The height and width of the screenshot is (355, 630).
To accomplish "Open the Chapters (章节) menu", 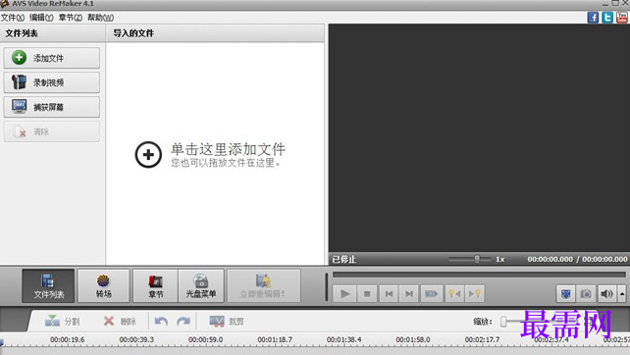I will point(71,18).
